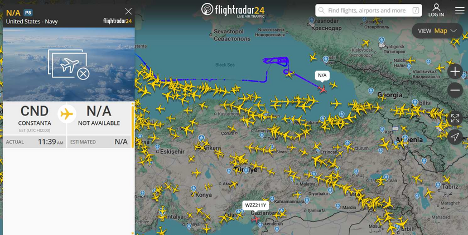Click the flight panel yellow scrollbar

coord(133,126)
